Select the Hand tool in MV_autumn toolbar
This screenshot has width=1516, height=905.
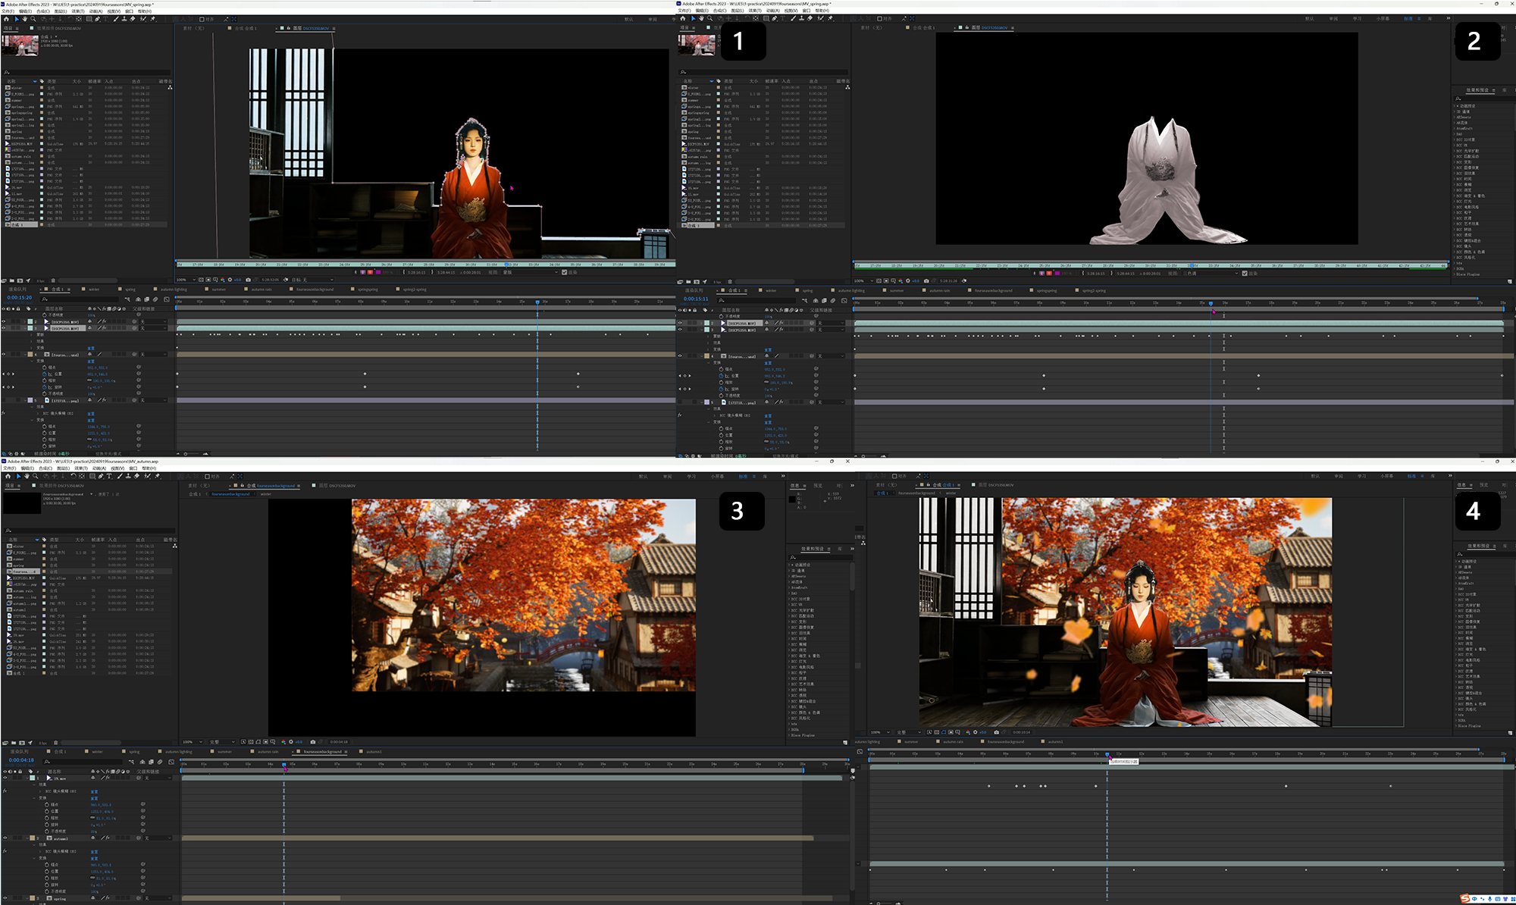[x=27, y=476]
